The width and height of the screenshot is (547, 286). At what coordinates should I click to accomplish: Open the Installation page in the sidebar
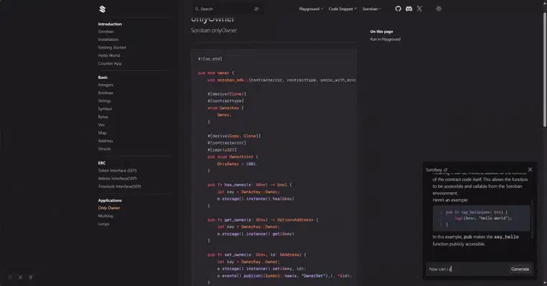pos(108,40)
